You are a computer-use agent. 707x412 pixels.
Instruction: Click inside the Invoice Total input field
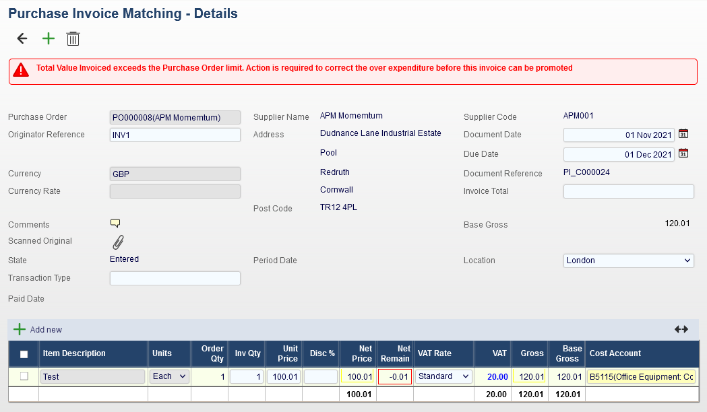pyautogui.click(x=628, y=192)
